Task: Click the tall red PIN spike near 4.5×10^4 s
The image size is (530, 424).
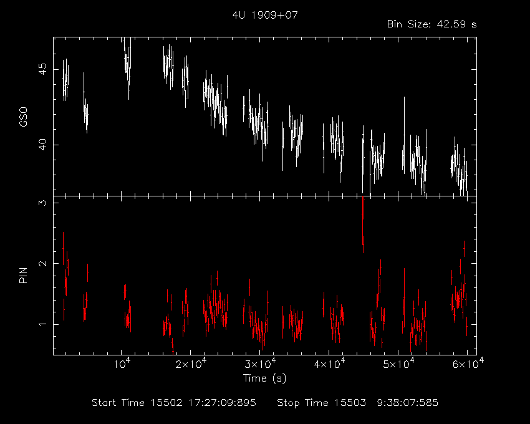Action: click(363, 224)
